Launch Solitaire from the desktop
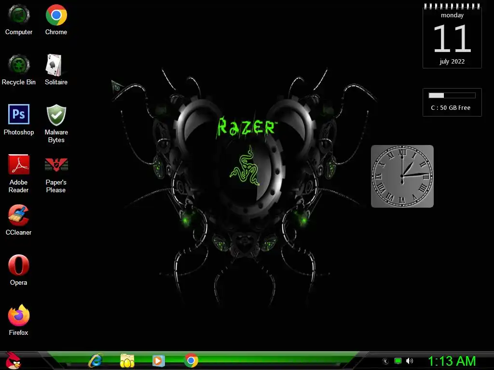The image size is (494, 370). click(x=56, y=70)
